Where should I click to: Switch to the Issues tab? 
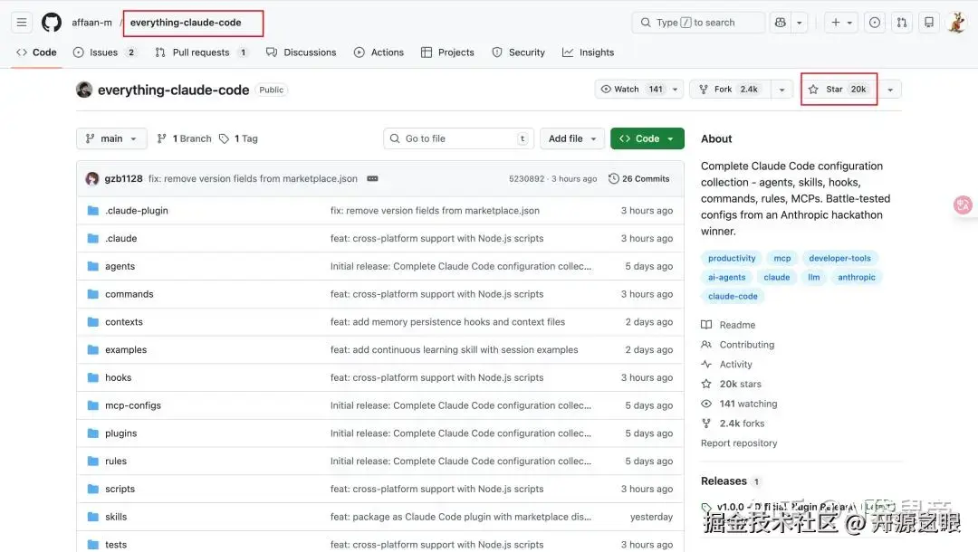click(x=105, y=52)
